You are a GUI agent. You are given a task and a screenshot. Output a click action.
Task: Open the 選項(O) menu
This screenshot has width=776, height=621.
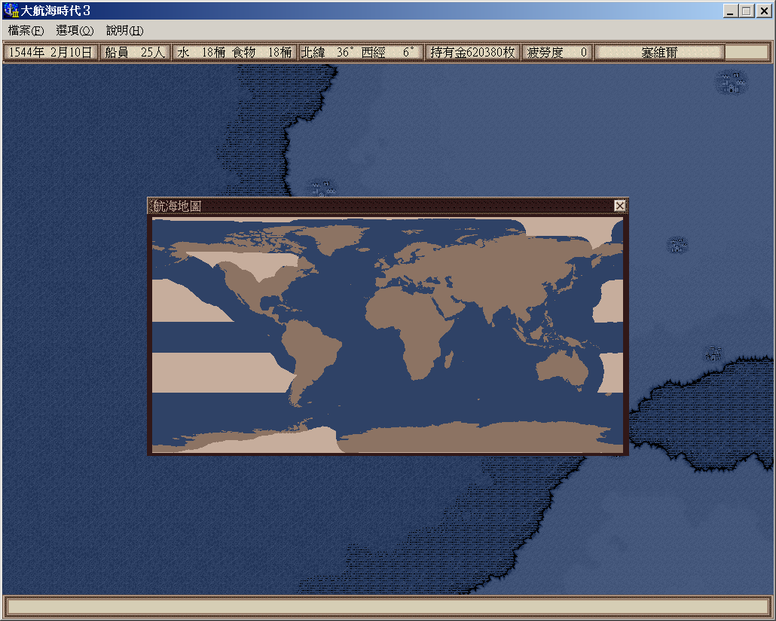75,31
